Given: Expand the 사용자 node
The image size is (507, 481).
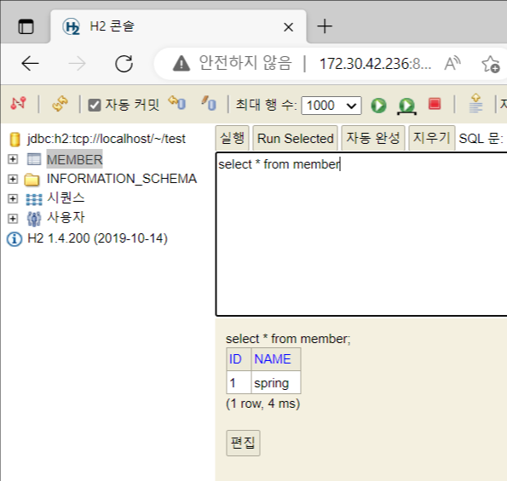Looking at the screenshot, I should (13, 219).
